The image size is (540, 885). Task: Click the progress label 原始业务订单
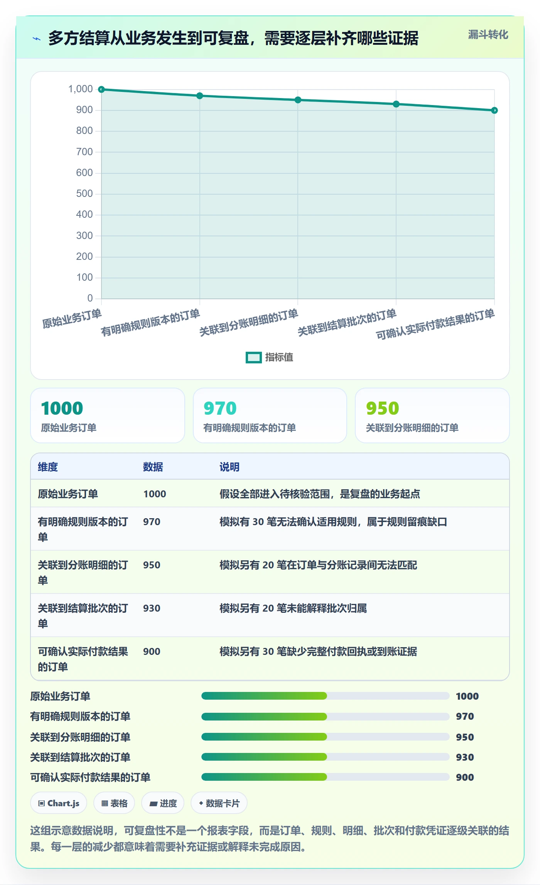click(60, 697)
